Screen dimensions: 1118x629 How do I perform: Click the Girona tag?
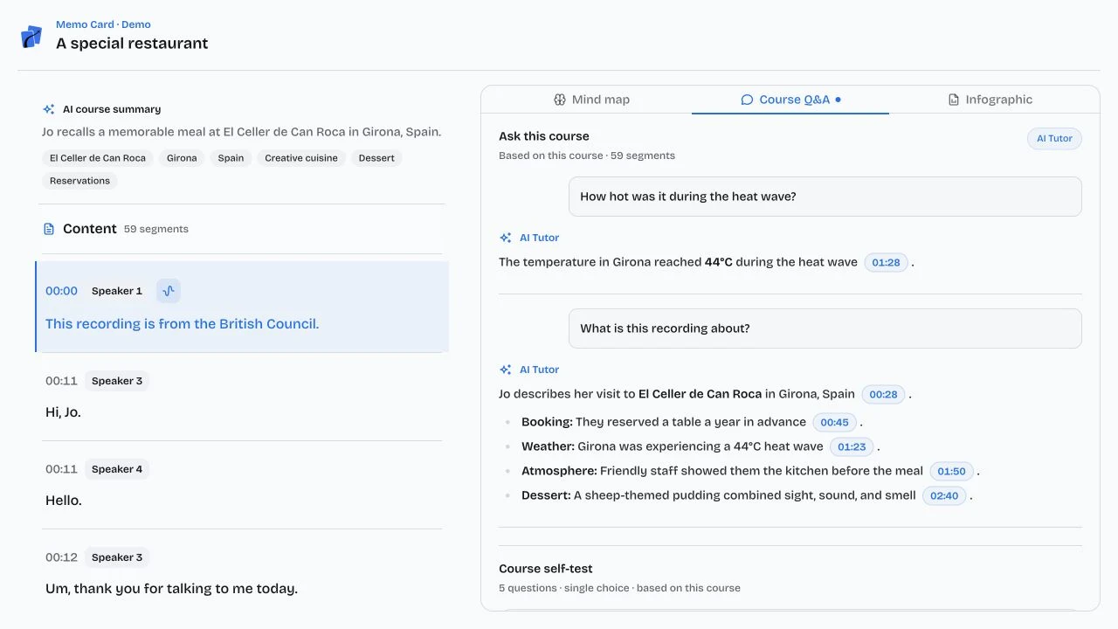pos(182,158)
